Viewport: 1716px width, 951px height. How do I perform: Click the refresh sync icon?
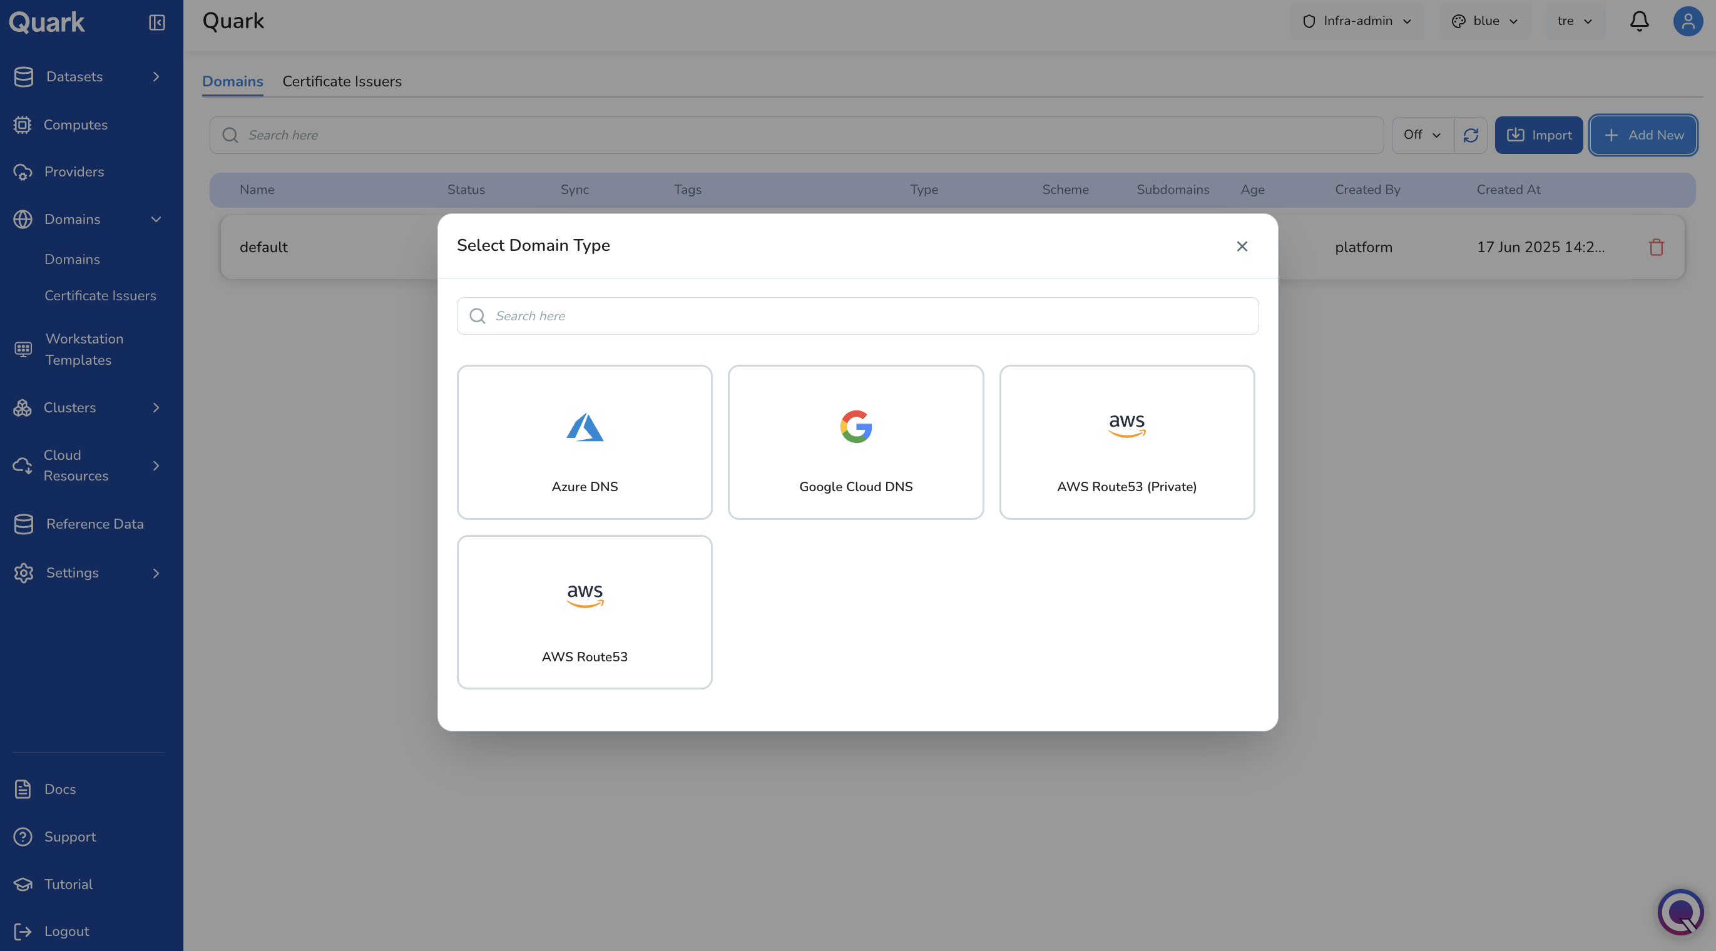[x=1471, y=135]
